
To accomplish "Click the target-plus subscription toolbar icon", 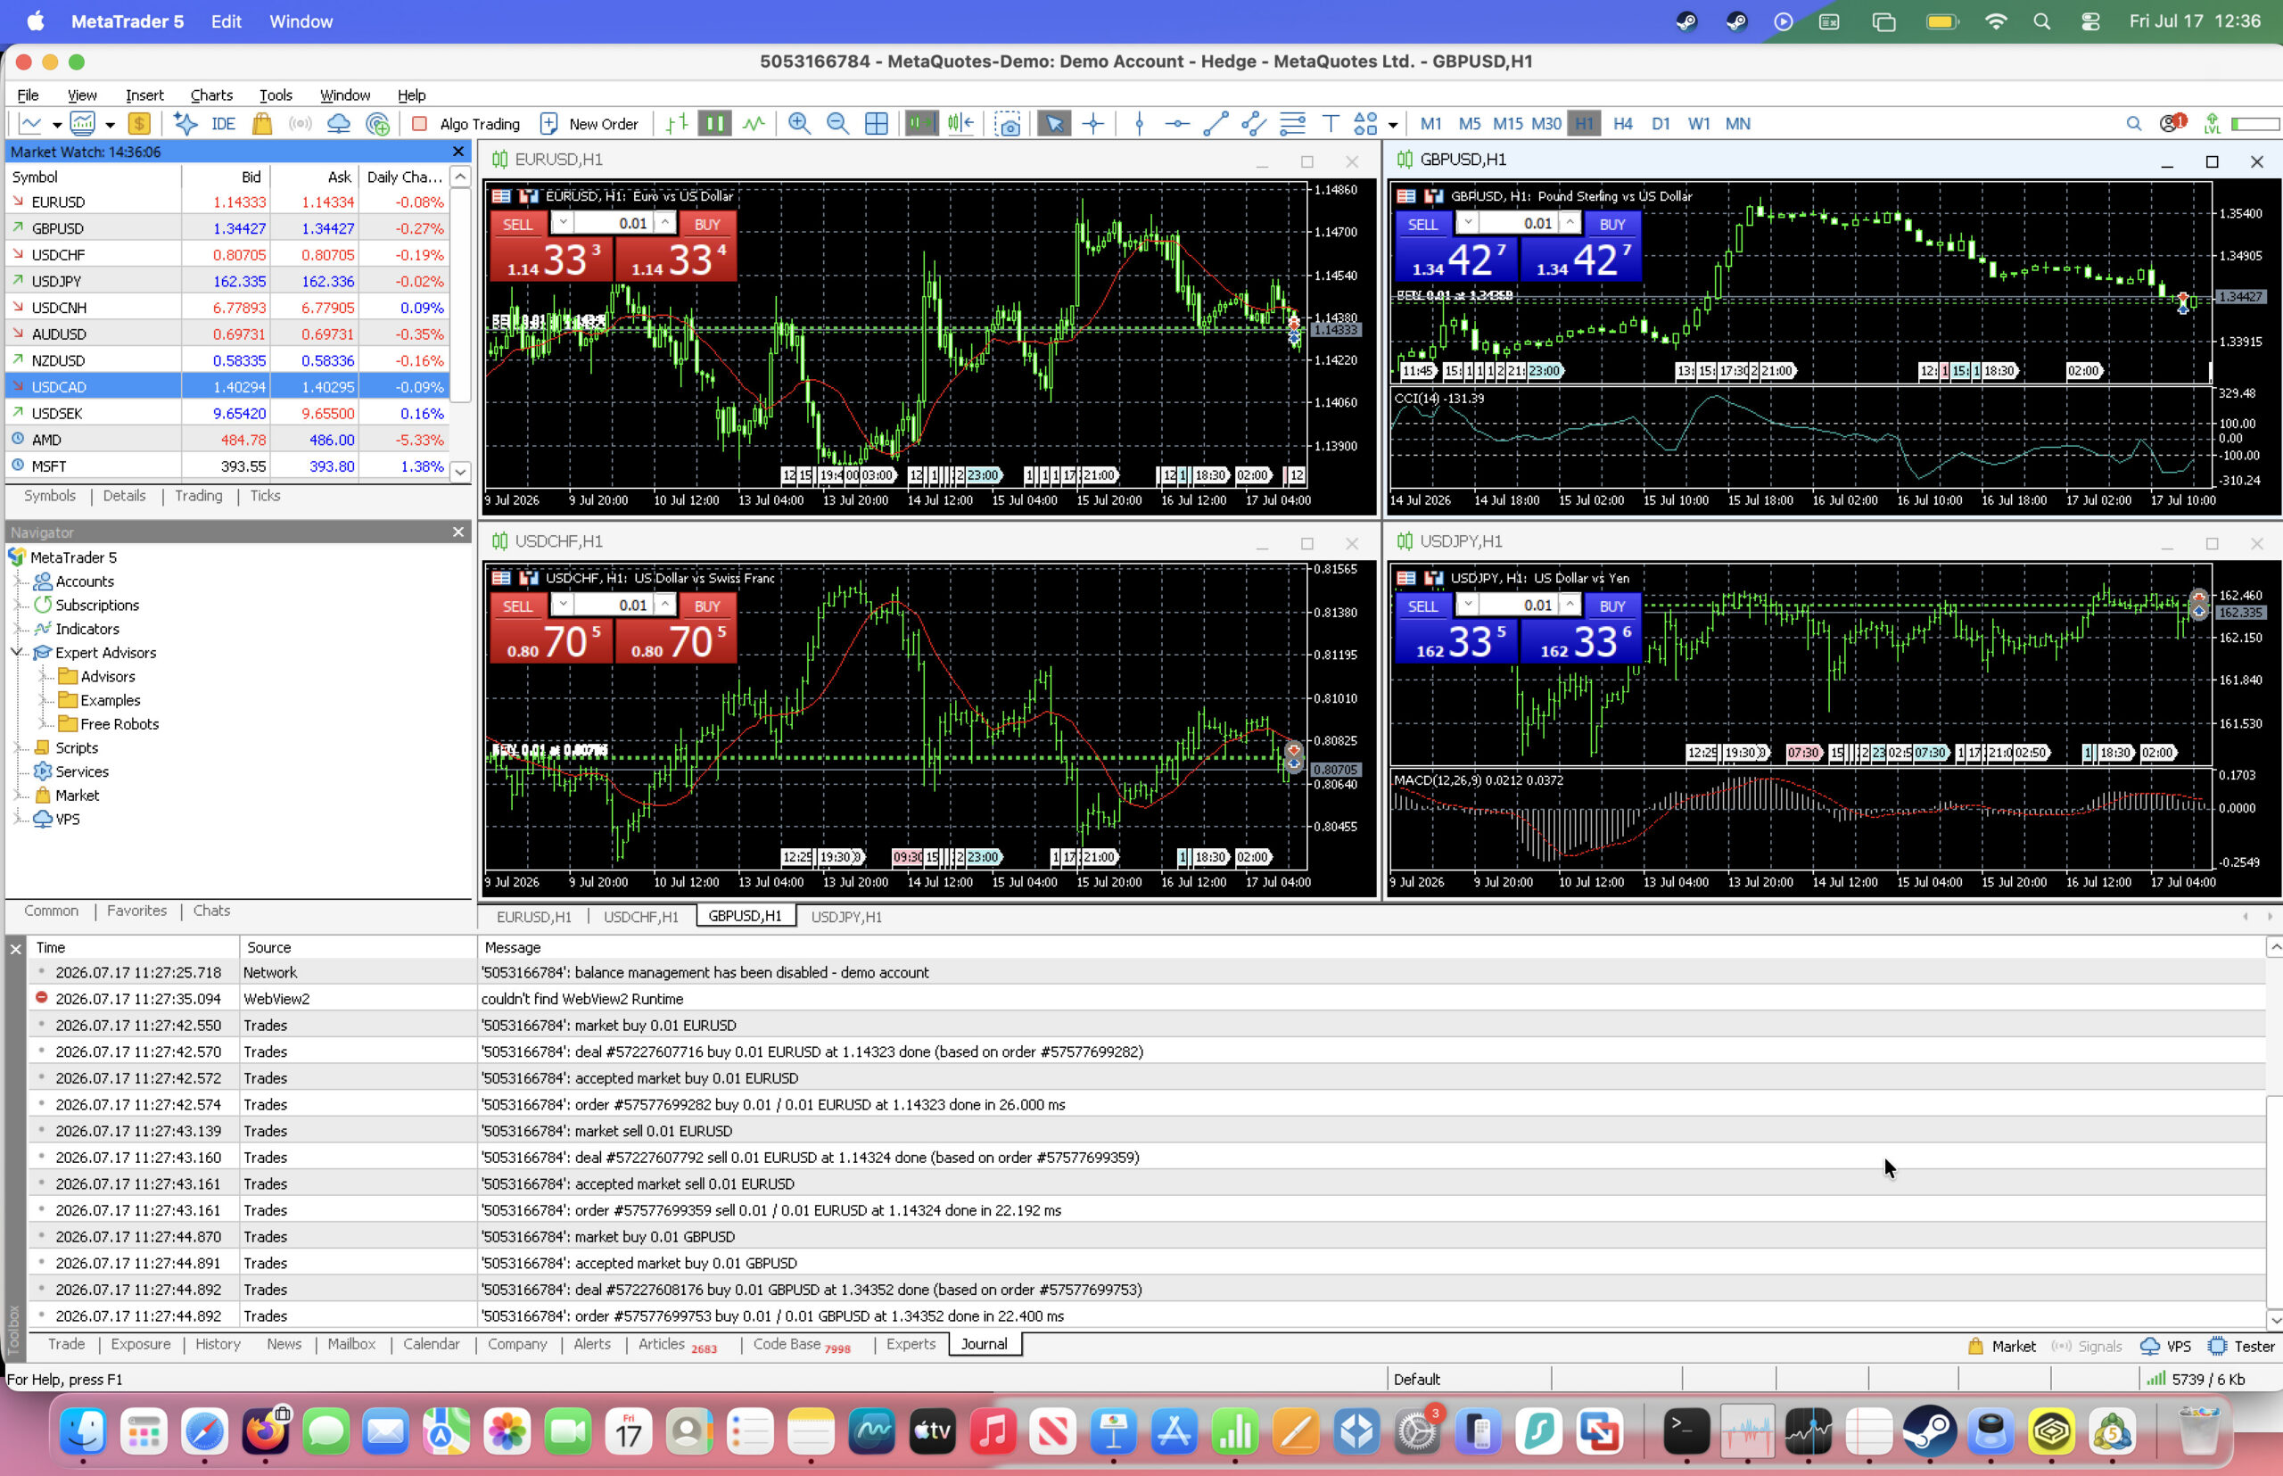I will [x=379, y=124].
